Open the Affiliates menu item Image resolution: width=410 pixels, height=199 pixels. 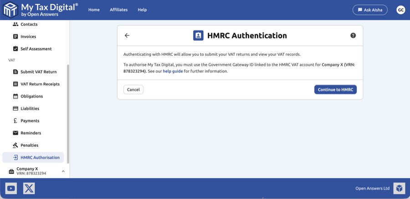[x=119, y=10]
